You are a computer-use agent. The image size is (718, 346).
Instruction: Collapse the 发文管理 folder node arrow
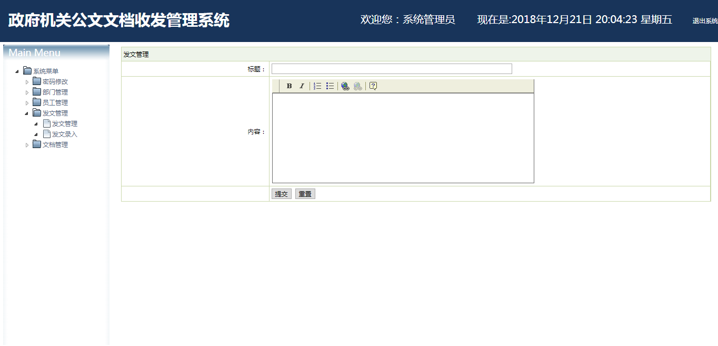[27, 113]
